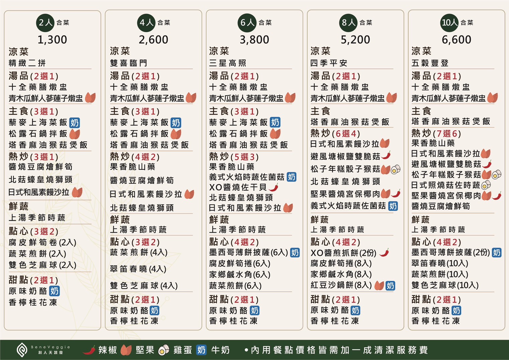The width and height of the screenshot is (509, 360).
Task: Click the item 腐皮鮮筍卷(2入)
Action: pyautogui.click(x=43, y=243)
